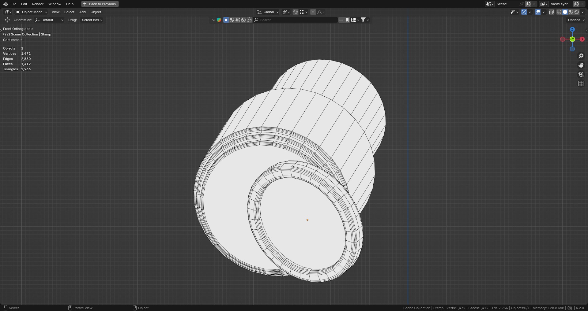Click the colorful asset hexagon icon

219,20
